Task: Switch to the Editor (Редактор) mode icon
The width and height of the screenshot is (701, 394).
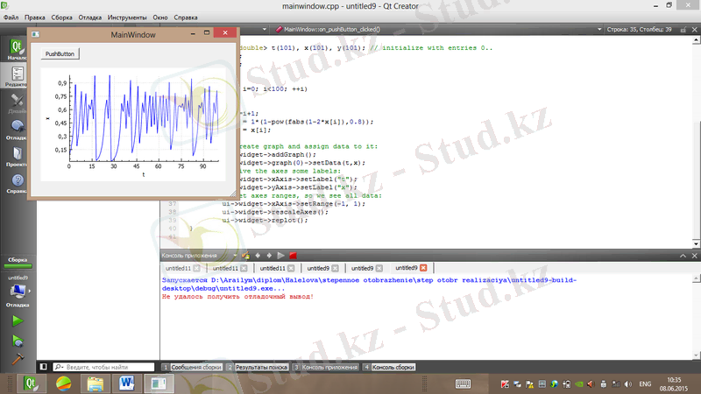Action: coord(15,76)
